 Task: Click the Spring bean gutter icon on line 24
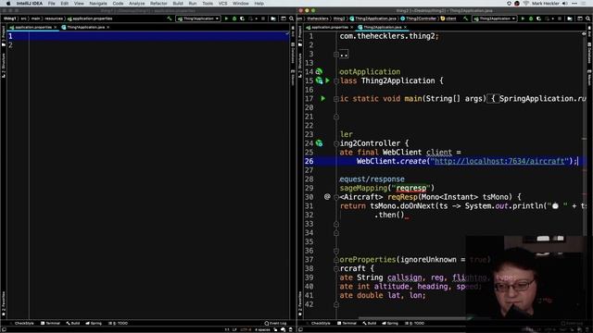coord(319,143)
